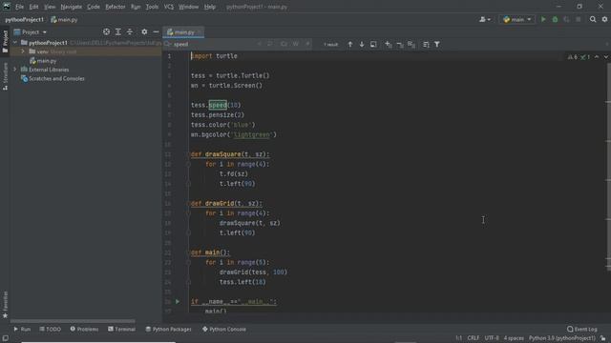Click the UTF-8 encoding status widget
This screenshot has height=343, width=611.
click(x=492, y=338)
